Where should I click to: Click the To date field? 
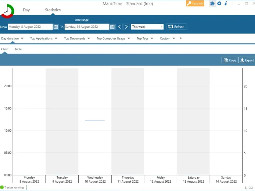(87, 27)
